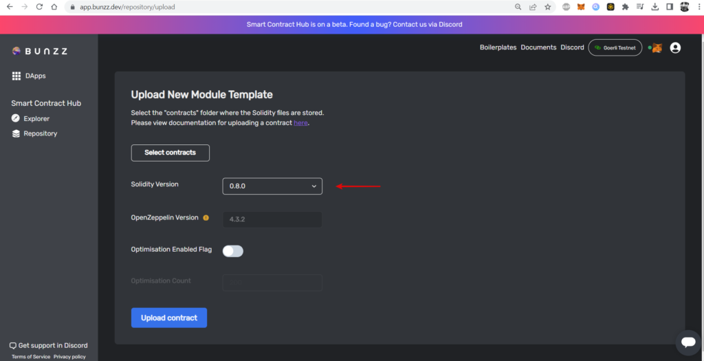
Task: Bookmark this page with star icon
Action: [548, 7]
